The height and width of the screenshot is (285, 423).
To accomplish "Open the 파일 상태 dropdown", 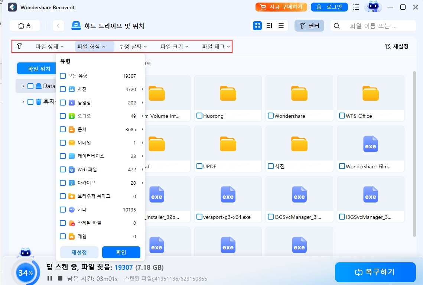I will [x=50, y=46].
